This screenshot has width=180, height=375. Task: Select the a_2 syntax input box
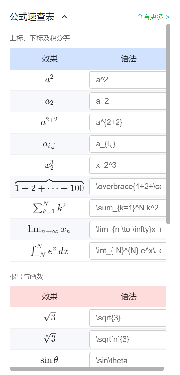pos(128,101)
